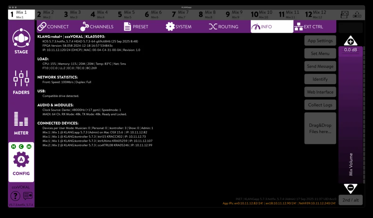The image size is (373, 218).
Task: Select Mix 12 in the mix bar
Action: click(x=318, y=14)
